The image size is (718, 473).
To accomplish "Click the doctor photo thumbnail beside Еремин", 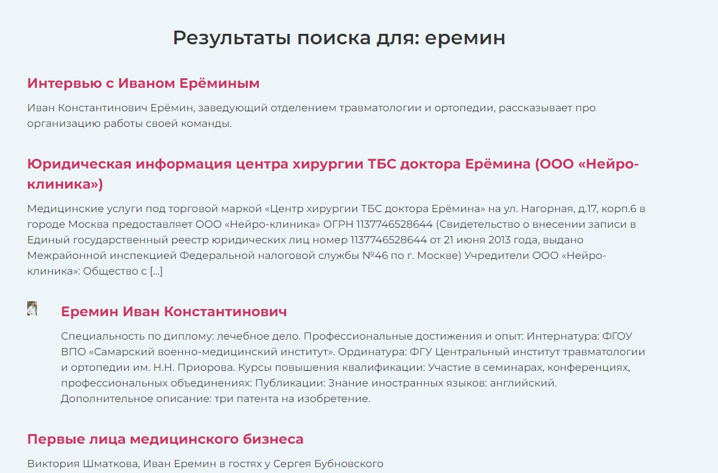I will 32,308.
